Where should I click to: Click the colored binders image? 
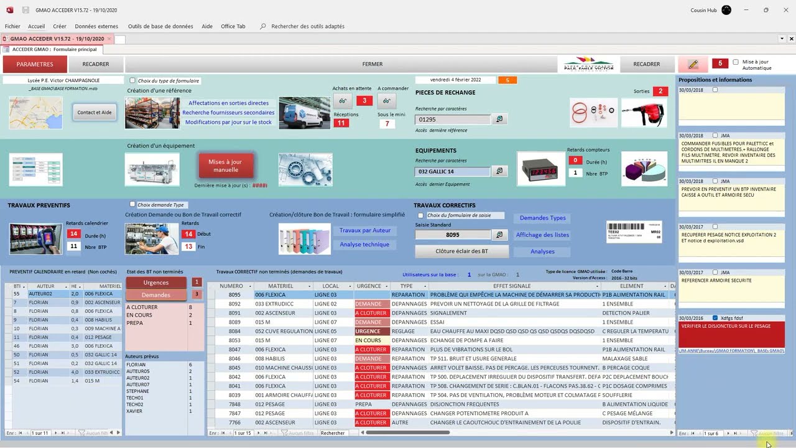[x=305, y=238]
